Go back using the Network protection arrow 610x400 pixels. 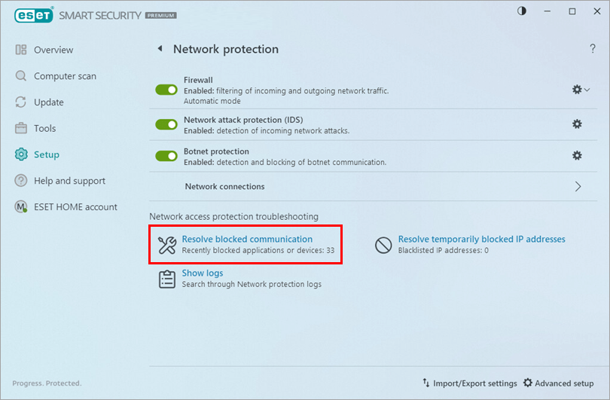point(160,49)
